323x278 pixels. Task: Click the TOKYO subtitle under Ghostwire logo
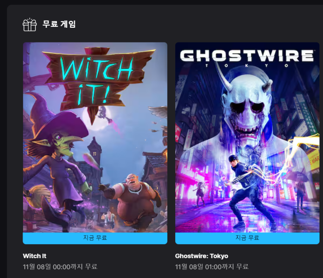pyautogui.click(x=247, y=66)
